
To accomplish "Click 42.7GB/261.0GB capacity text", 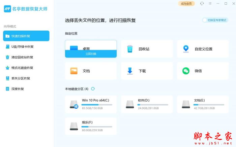I will [x=204, y=108].
